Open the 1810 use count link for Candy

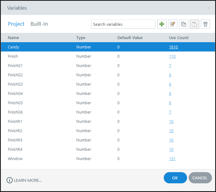(173, 47)
